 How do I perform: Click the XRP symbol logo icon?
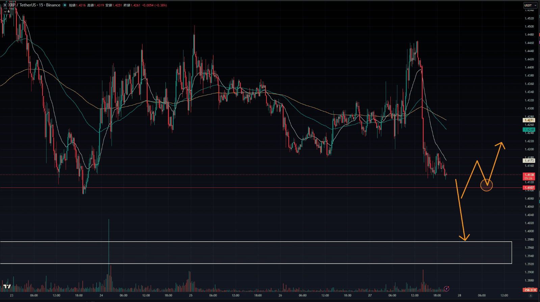tap(5, 5)
